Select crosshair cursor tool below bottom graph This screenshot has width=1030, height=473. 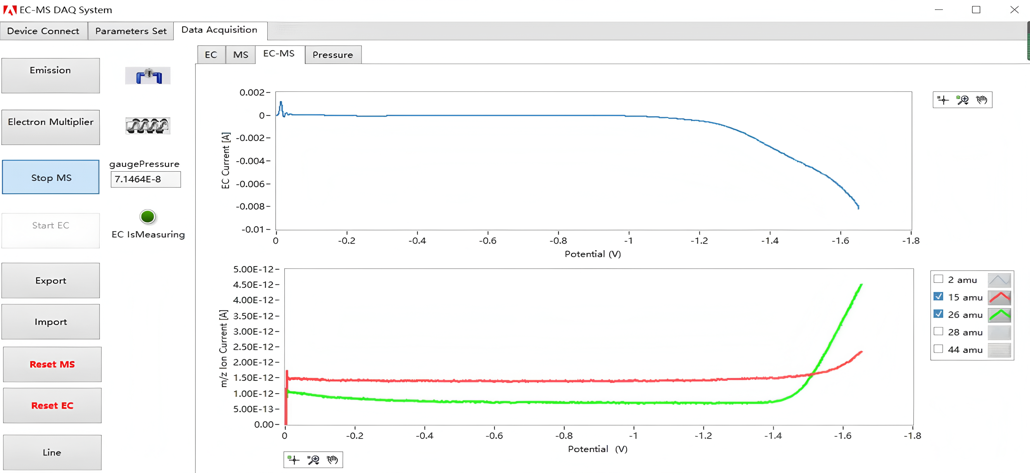pyautogui.click(x=294, y=460)
